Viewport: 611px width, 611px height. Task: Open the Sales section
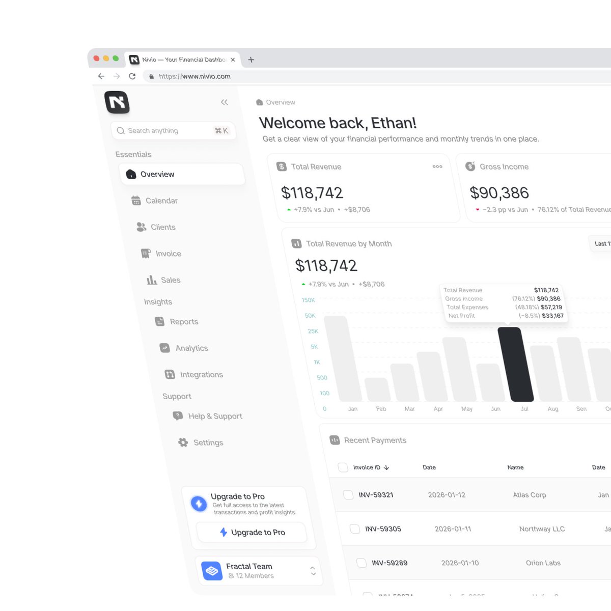[x=164, y=280]
